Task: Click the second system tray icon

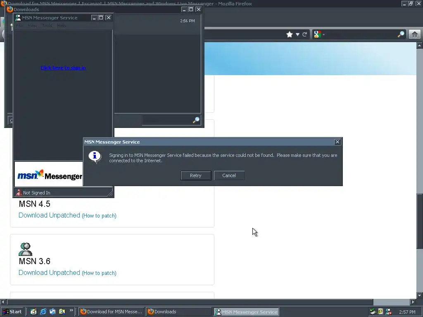Action: click(380, 312)
